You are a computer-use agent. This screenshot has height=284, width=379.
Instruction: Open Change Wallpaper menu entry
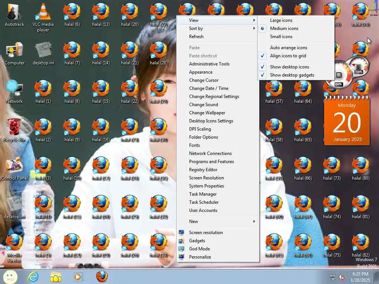(218, 113)
